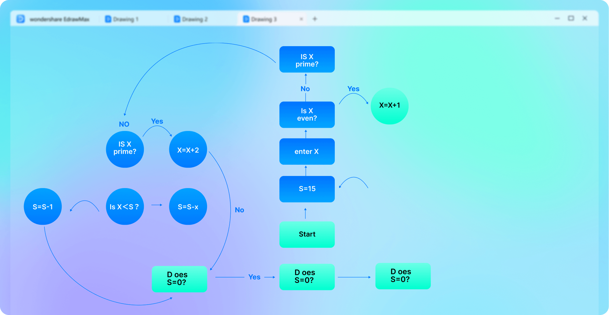609x315 pixels.
Task: Select the enter X rectangle
Action: click(x=307, y=151)
